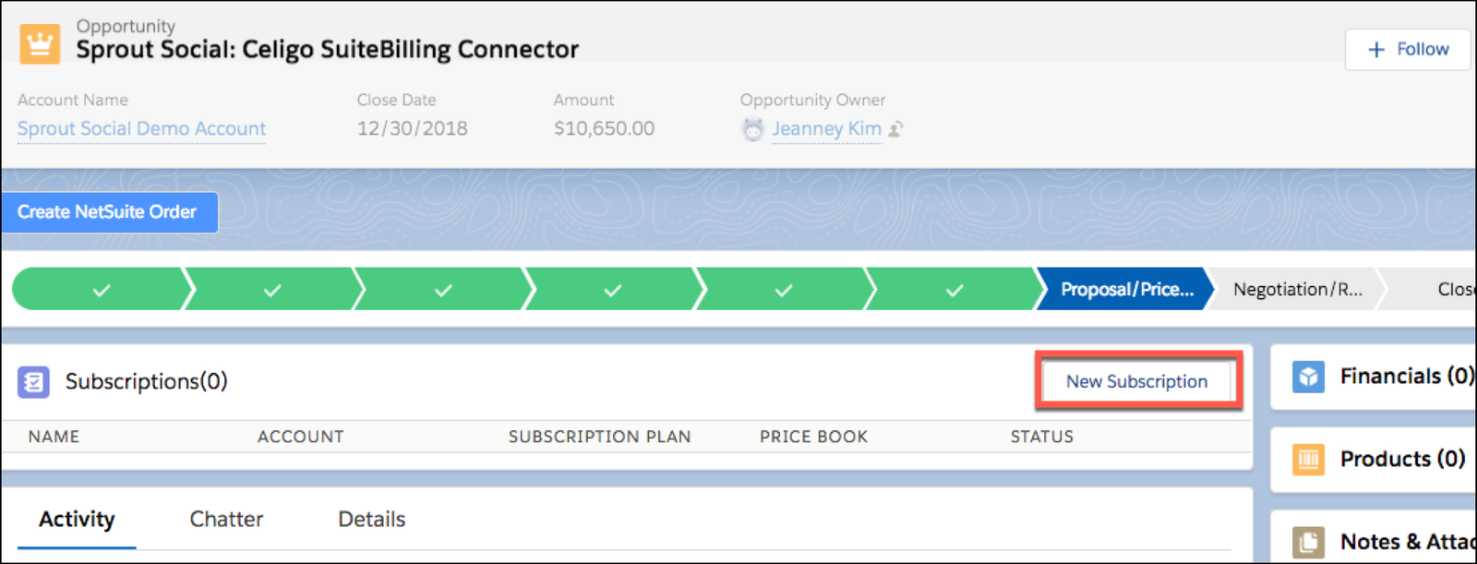Click the change owner icon beside Jeanney Kim
The image size is (1477, 564).
tap(895, 129)
